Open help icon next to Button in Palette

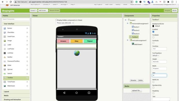(27, 28)
